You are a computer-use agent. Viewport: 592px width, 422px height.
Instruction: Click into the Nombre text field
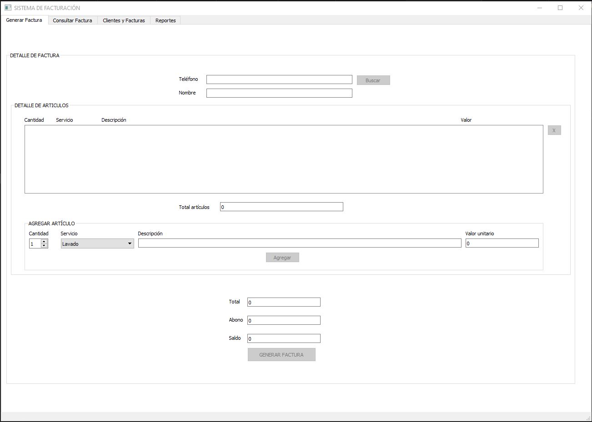pos(279,93)
